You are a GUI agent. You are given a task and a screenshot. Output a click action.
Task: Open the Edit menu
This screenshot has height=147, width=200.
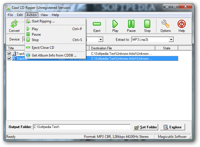point(20,15)
